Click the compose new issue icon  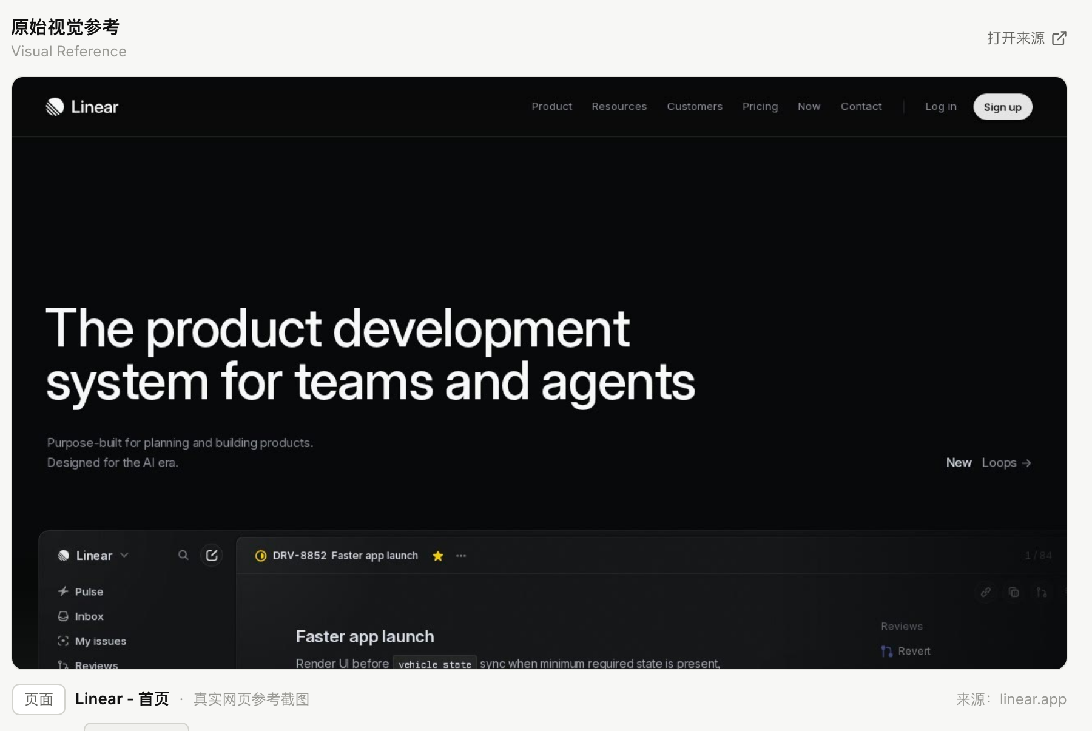tap(212, 555)
